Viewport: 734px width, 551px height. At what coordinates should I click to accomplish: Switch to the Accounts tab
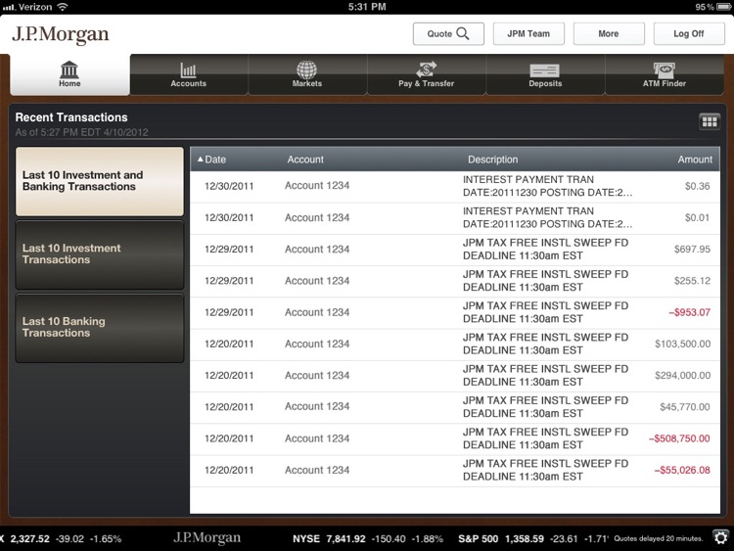tap(189, 75)
